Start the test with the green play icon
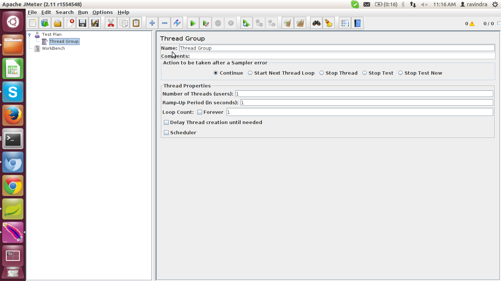501x281 pixels. (193, 23)
